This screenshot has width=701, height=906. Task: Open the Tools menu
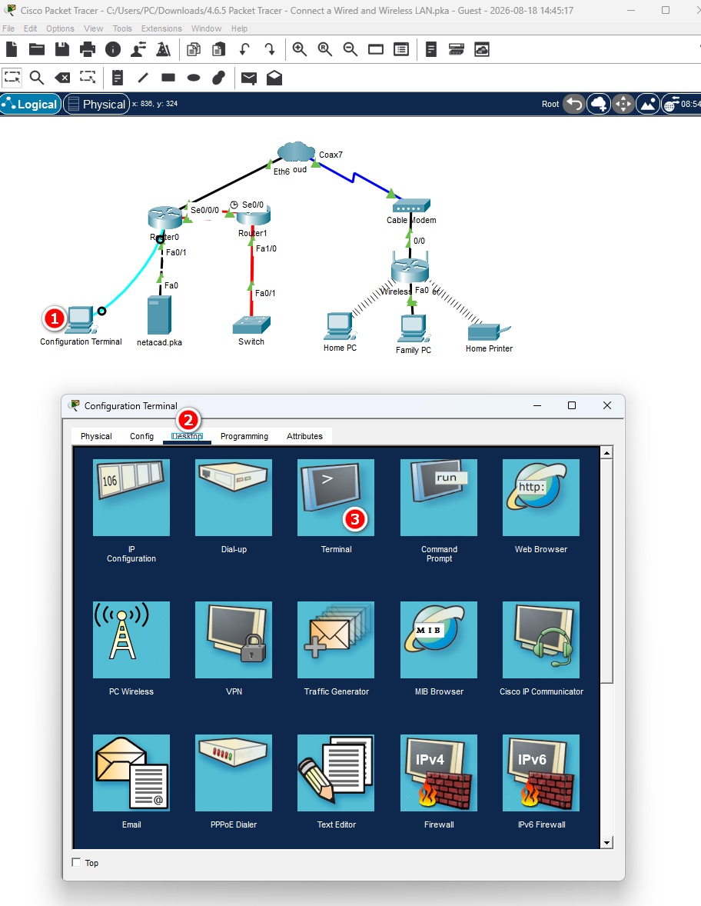122,28
